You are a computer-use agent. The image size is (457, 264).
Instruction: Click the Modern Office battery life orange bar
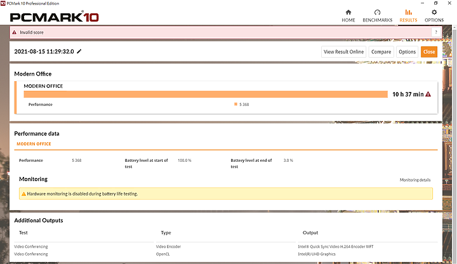coord(206,94)
